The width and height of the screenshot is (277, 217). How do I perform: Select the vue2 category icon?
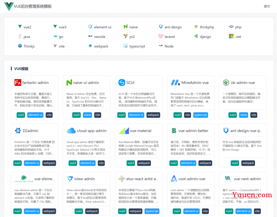click(20, 26)
